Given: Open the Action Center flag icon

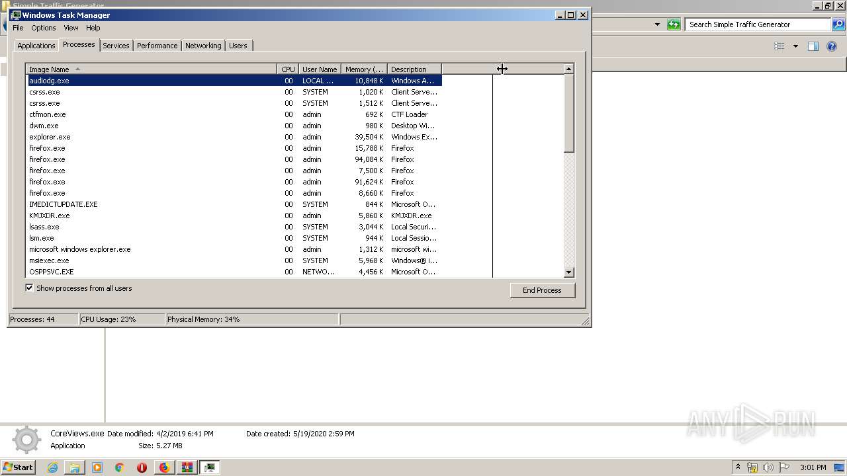Looking at the screenshot, I should coord(784,467).
